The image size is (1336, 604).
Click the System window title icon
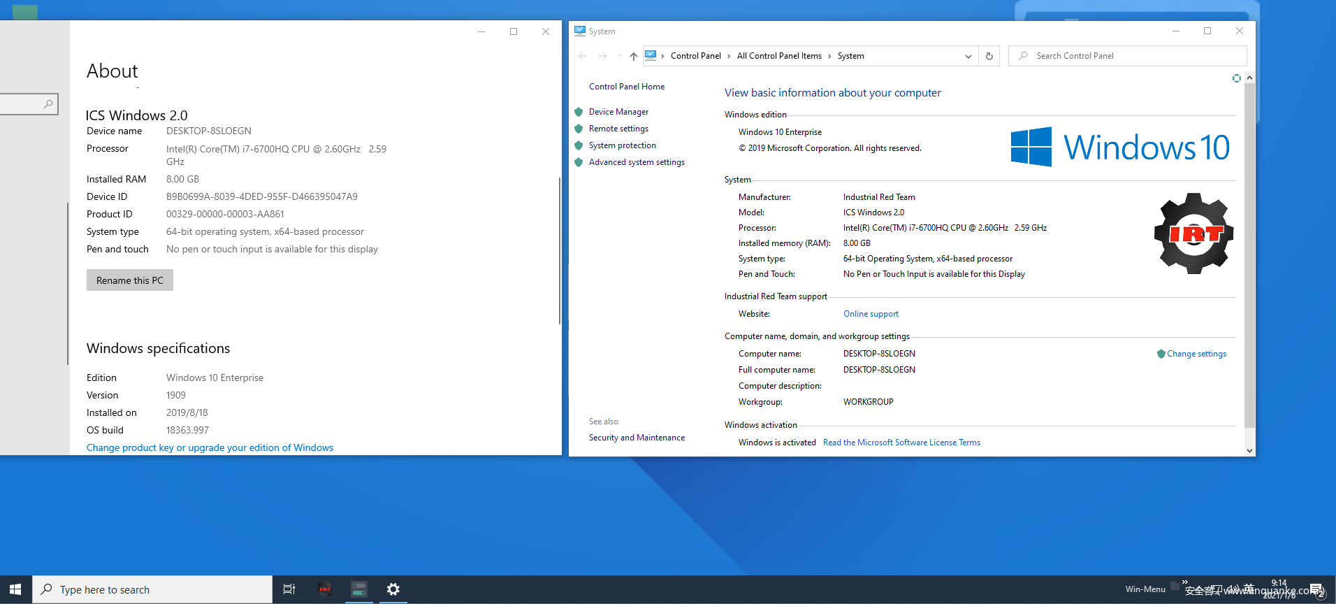click(580, 31)
